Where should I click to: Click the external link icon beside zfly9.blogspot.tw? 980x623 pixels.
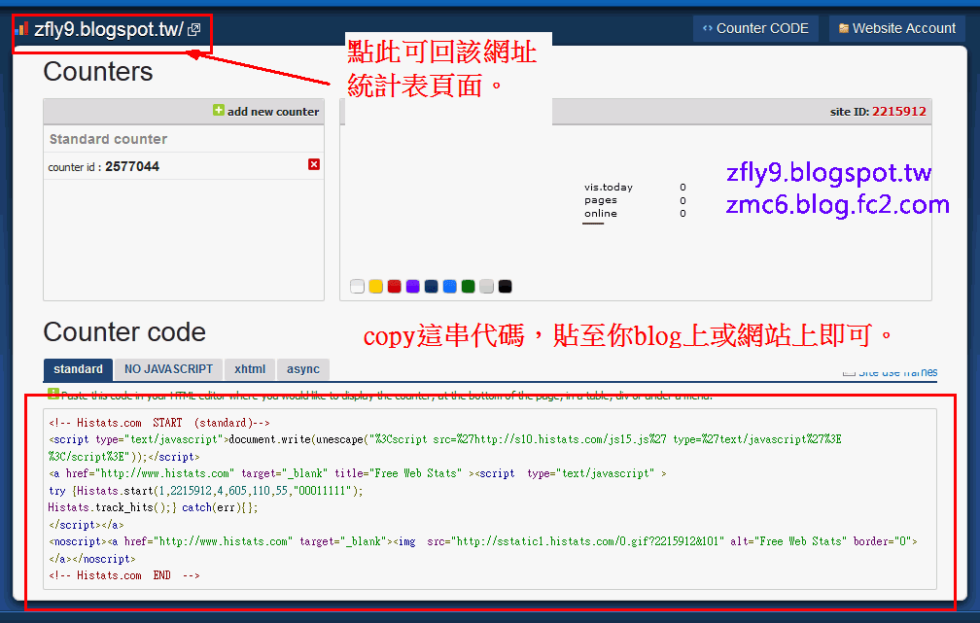[193, 29]
